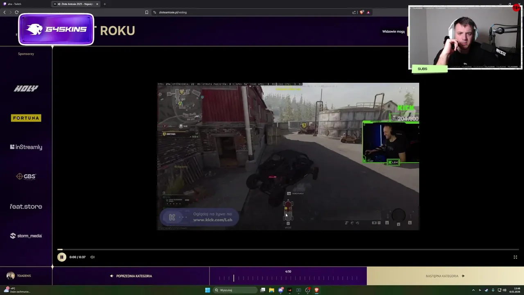Mute the clip using the speaker icon
This screenshot has height=295, width=524.
click(x=93, y=257)
